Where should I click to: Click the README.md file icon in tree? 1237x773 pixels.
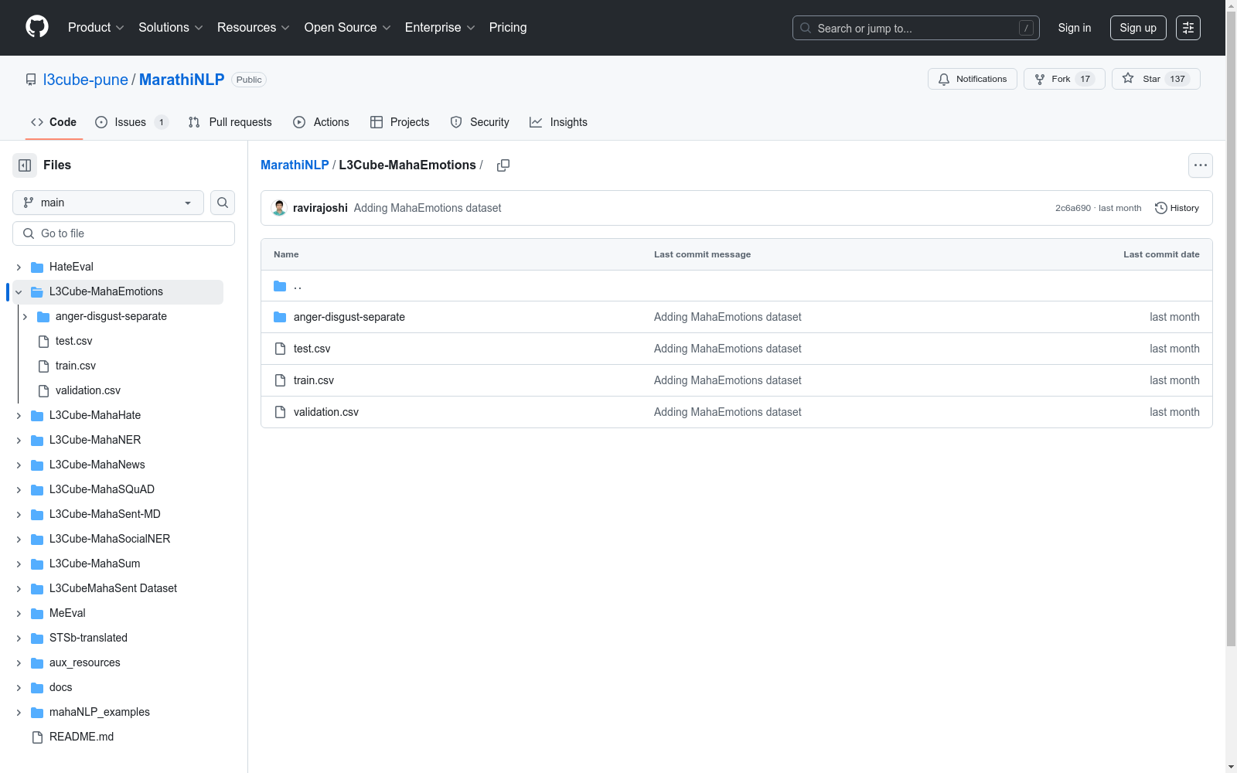(x=37, y=737)
